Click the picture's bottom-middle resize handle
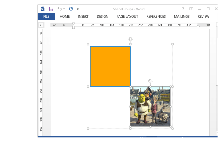The width and height of the screenshot is (223, 142). pyautogui.click(x=150, y=127)
